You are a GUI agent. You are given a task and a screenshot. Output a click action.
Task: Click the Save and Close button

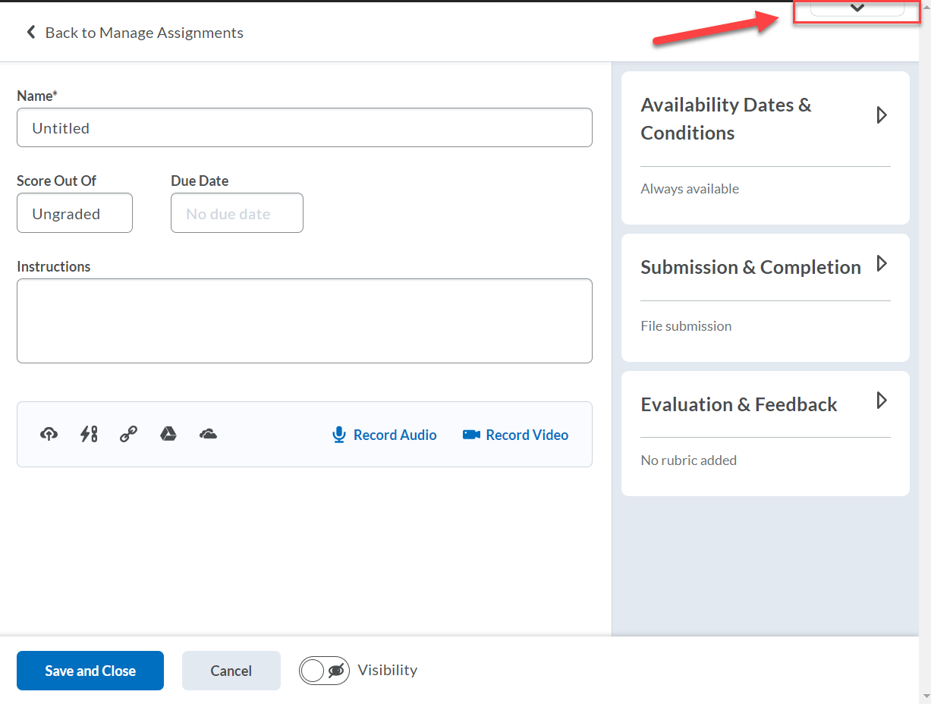(x=90, y=671)
